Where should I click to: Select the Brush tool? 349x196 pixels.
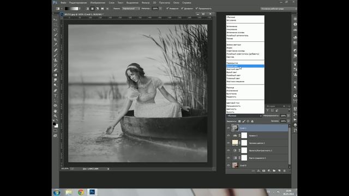coord(55,55)
